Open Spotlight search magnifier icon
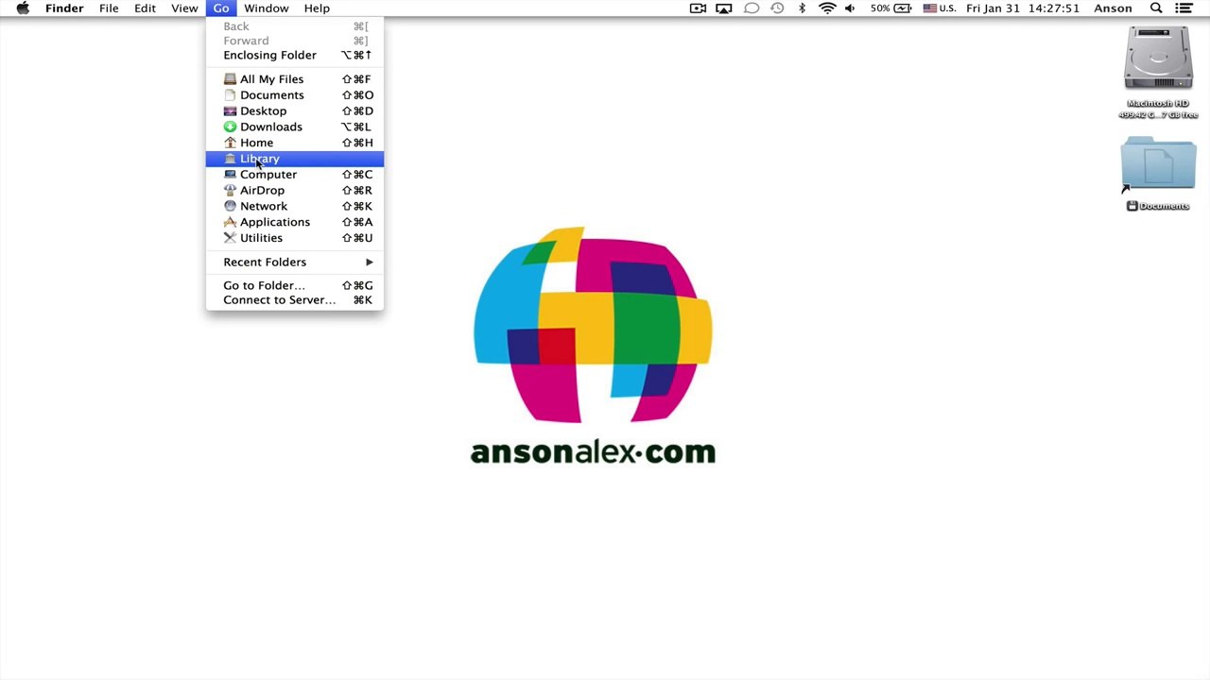Viewport: 1210px width, 680px height. point(1156,8)
